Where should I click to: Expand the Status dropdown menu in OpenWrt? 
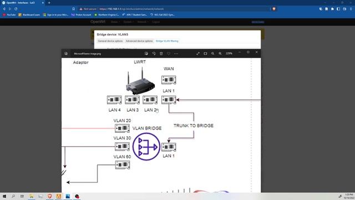[x=115, y=22]
